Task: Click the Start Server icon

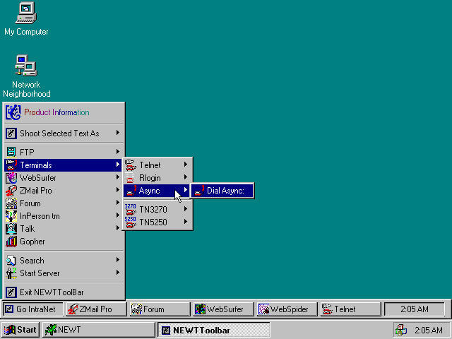Action: pos(11,273)
